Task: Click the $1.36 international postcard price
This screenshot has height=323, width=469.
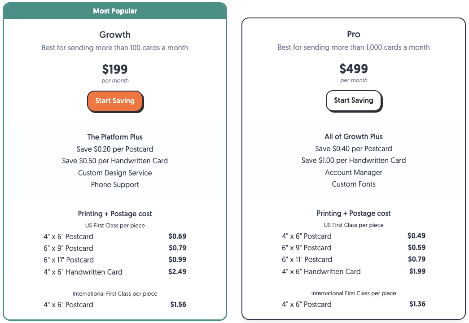Action: pos(417,304)
